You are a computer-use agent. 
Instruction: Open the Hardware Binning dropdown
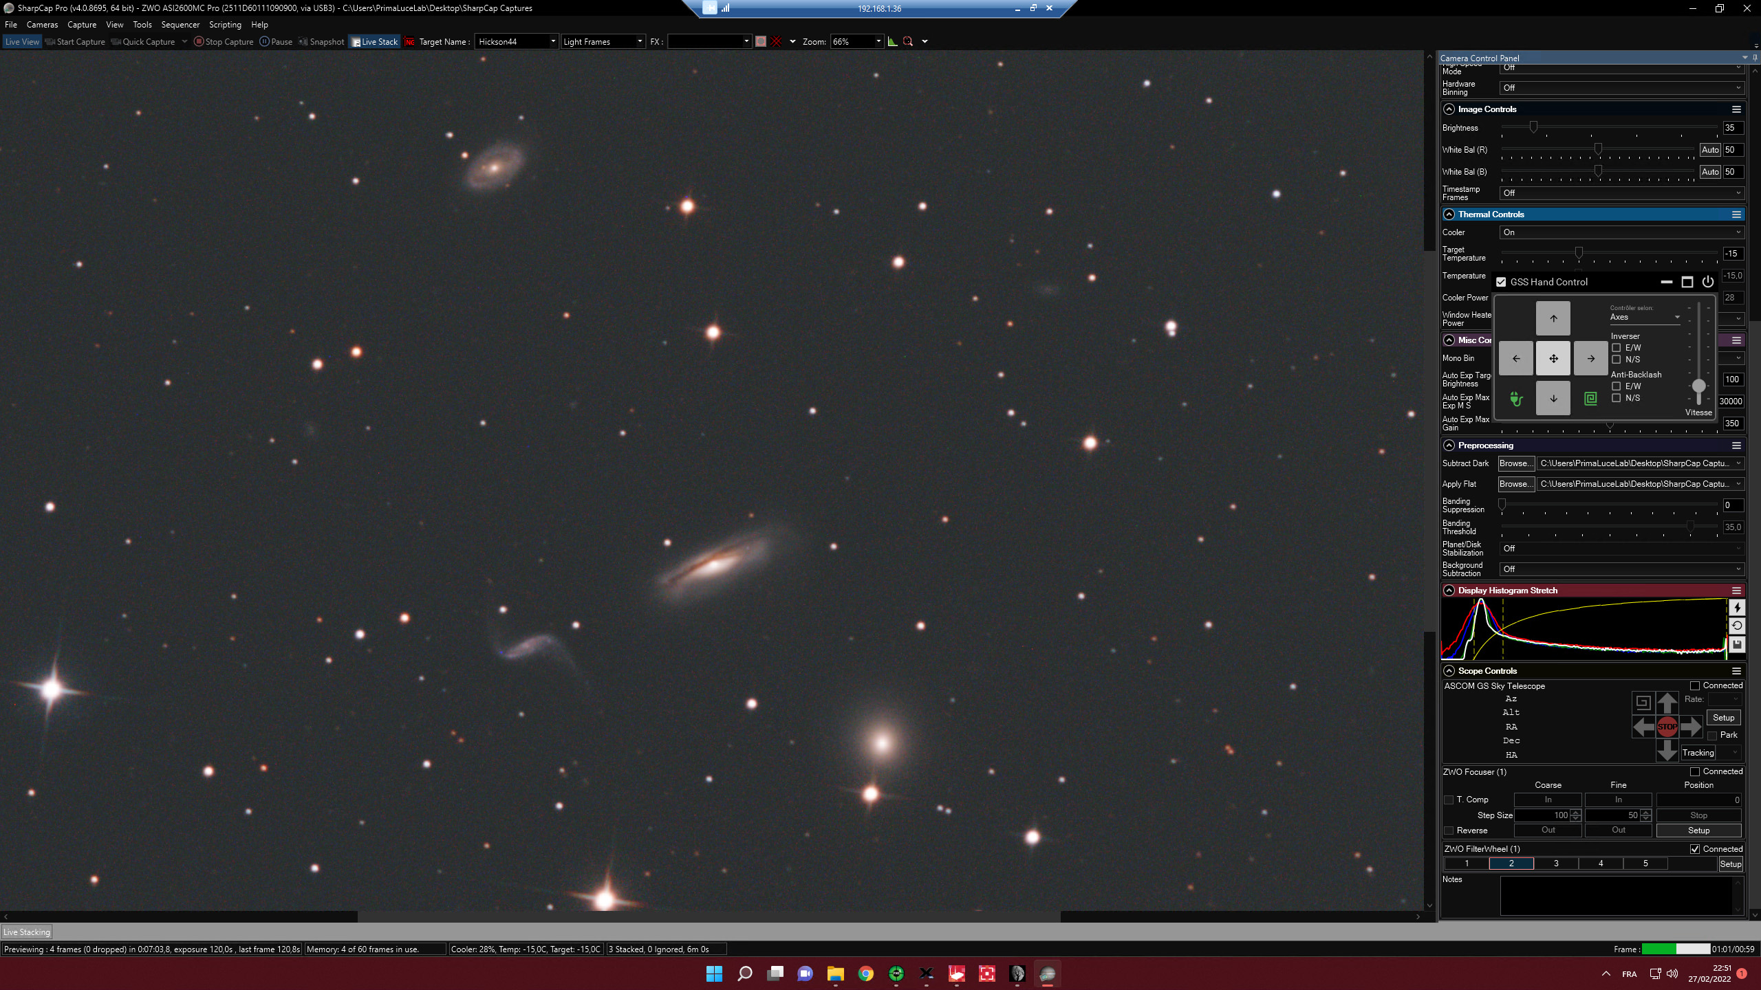(x=1621, y=88)
